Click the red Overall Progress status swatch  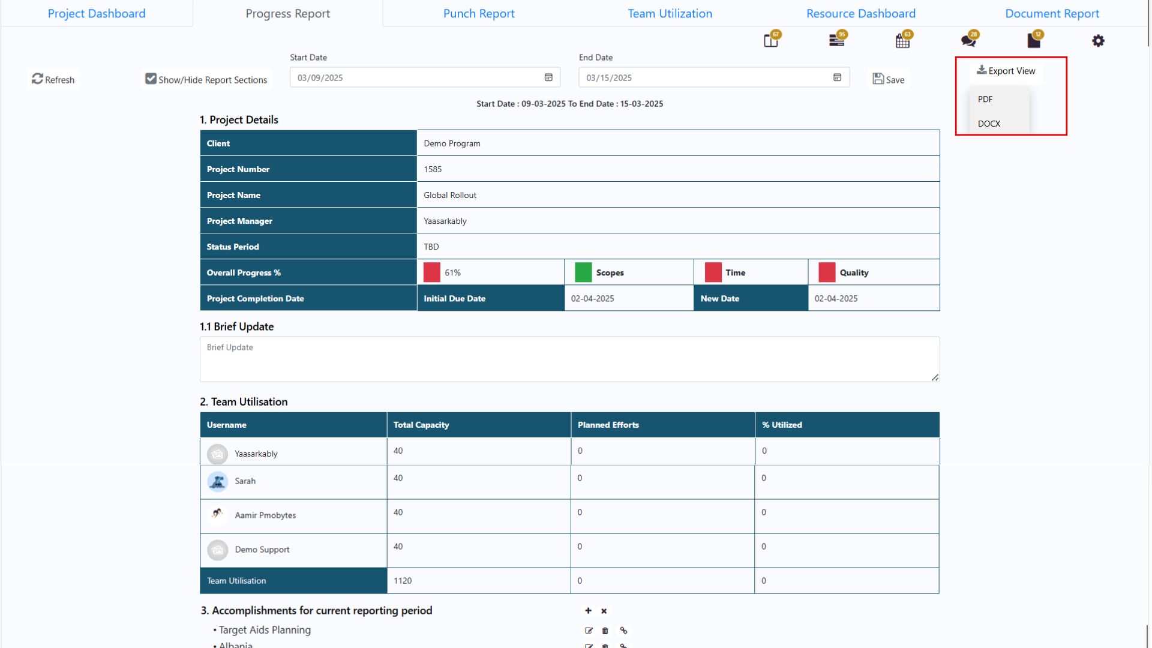[431, 272]
